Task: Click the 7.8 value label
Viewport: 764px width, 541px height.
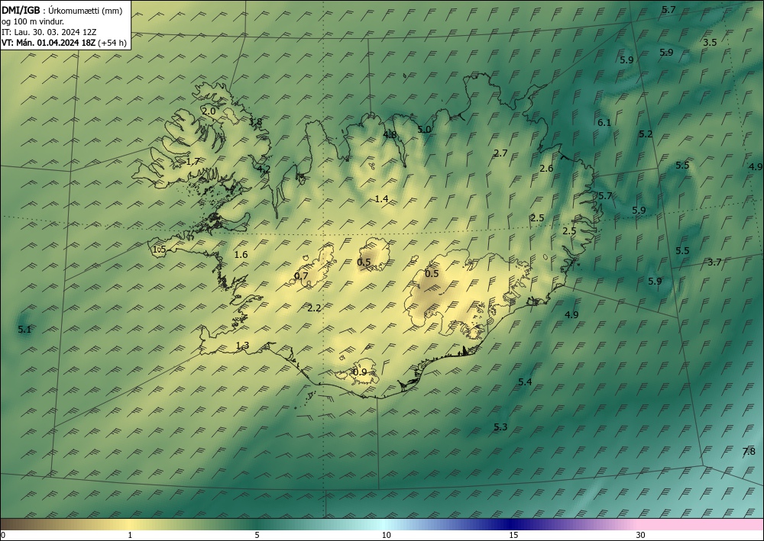Action: (x=749, y=452)
